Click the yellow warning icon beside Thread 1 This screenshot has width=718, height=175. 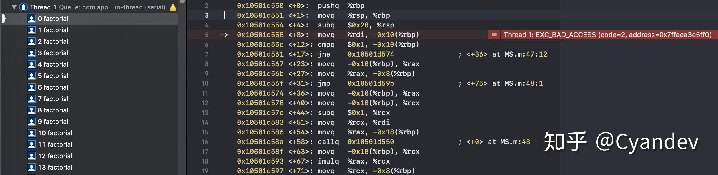[173, 7]
